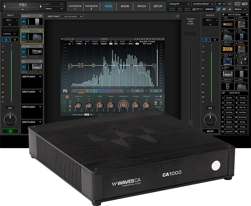Click the keyboard icon in top bar

pyautogui.click(x=224, y=9)
